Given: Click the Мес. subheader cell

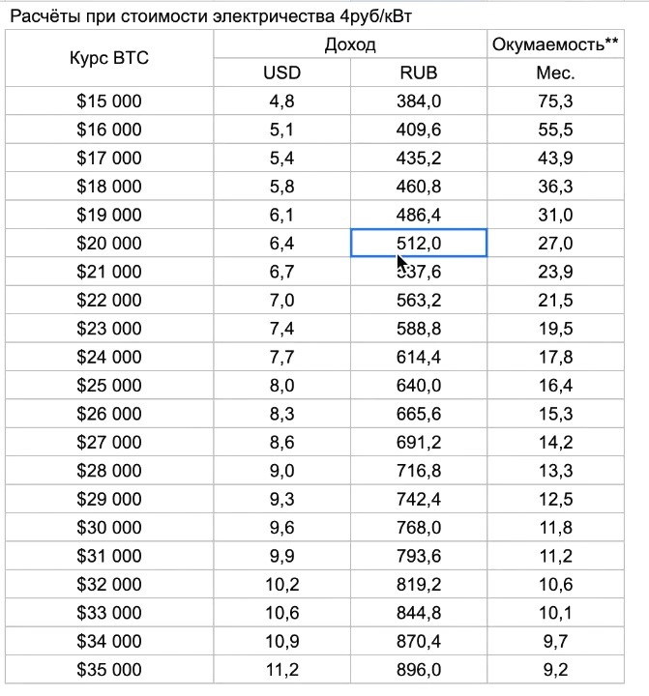Looking at the screenshot, I should pos(555,72).
